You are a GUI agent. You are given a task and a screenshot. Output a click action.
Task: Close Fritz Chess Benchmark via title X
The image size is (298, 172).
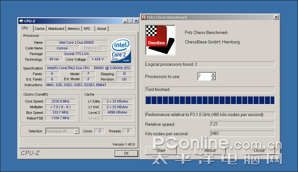[x=276, y=17]
